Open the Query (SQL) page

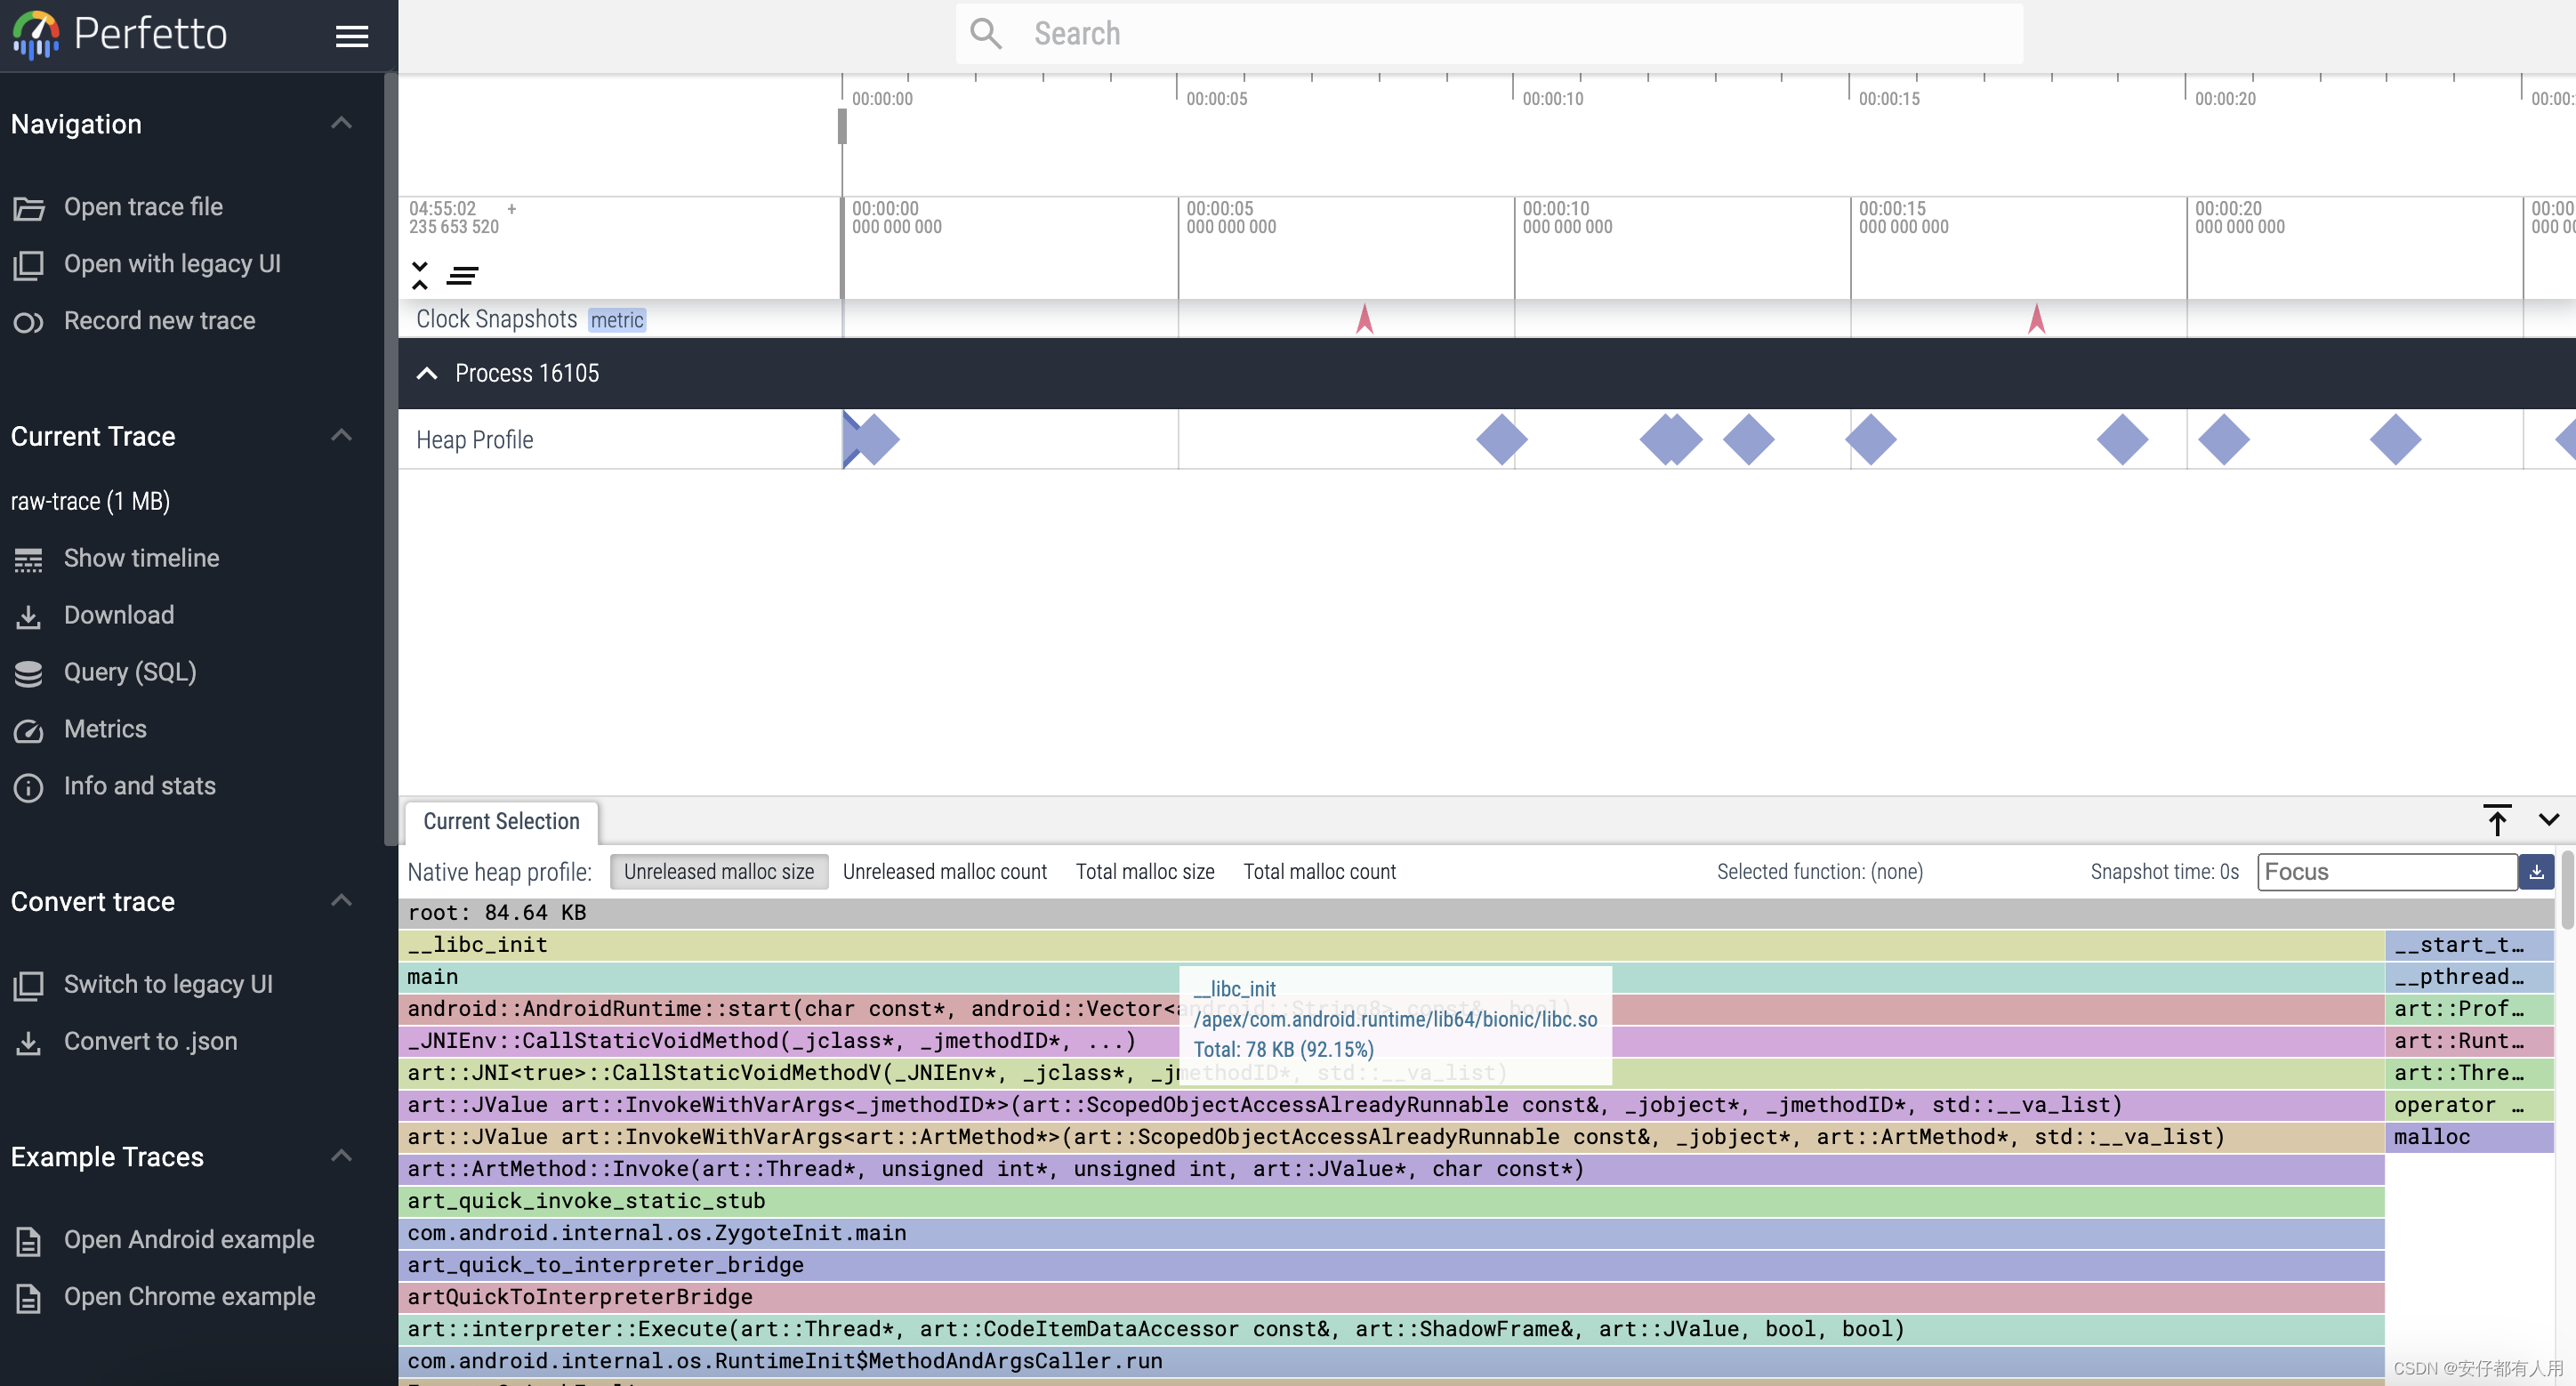(x=130, y=672)
